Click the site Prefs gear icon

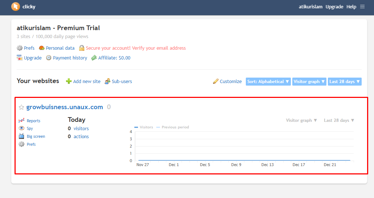coord(21,144)
